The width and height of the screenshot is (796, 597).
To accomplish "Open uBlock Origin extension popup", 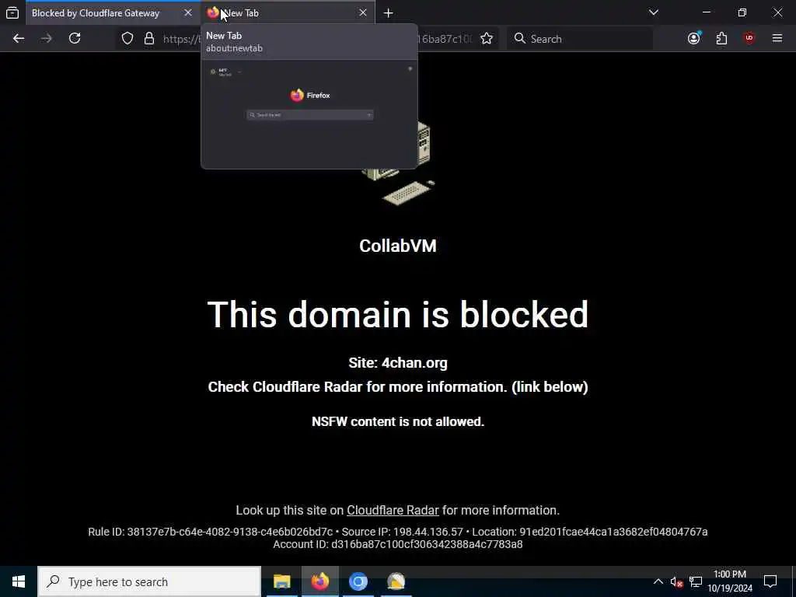I will coord(749,39).
